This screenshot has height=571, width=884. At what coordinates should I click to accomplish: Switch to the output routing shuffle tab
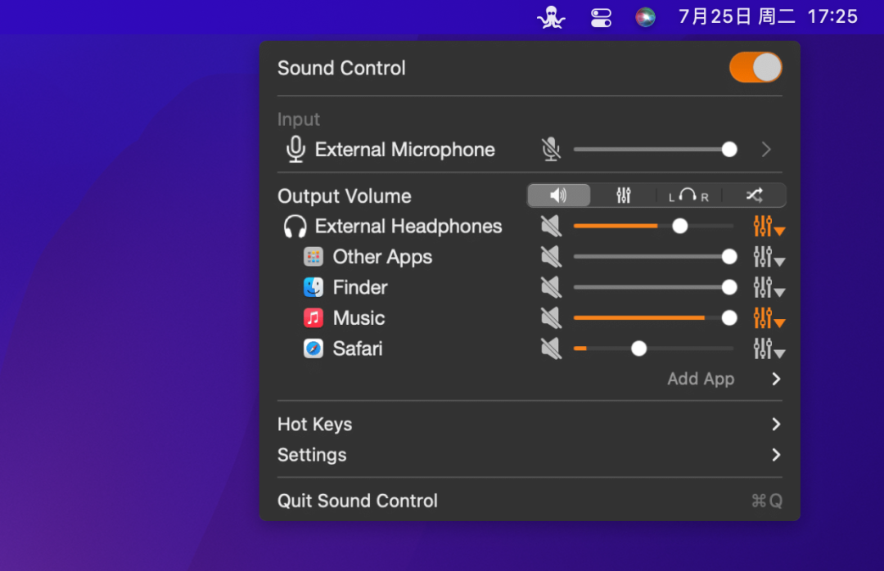point(754,196)
